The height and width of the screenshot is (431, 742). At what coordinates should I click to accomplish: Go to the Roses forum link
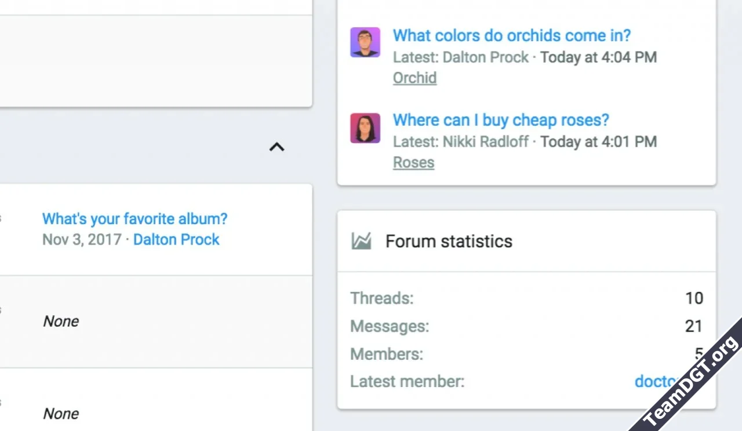[413, 162]
